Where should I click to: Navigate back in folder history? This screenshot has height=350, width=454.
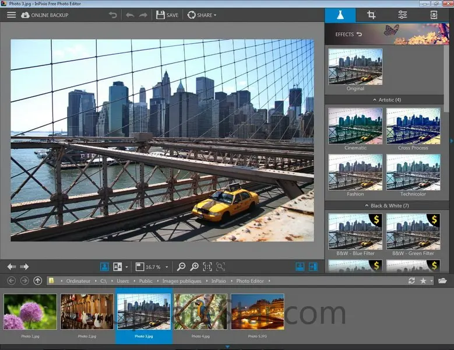(x=11, y=281)
